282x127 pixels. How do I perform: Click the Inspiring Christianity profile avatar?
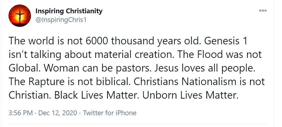point(20,15)
